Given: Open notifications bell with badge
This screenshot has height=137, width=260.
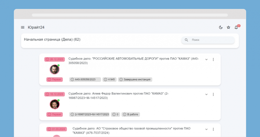Looking at the screenshot, I should click(236, 27).
